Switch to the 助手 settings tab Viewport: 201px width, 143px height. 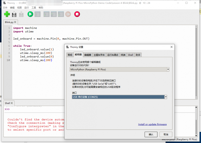pos(138,55)
